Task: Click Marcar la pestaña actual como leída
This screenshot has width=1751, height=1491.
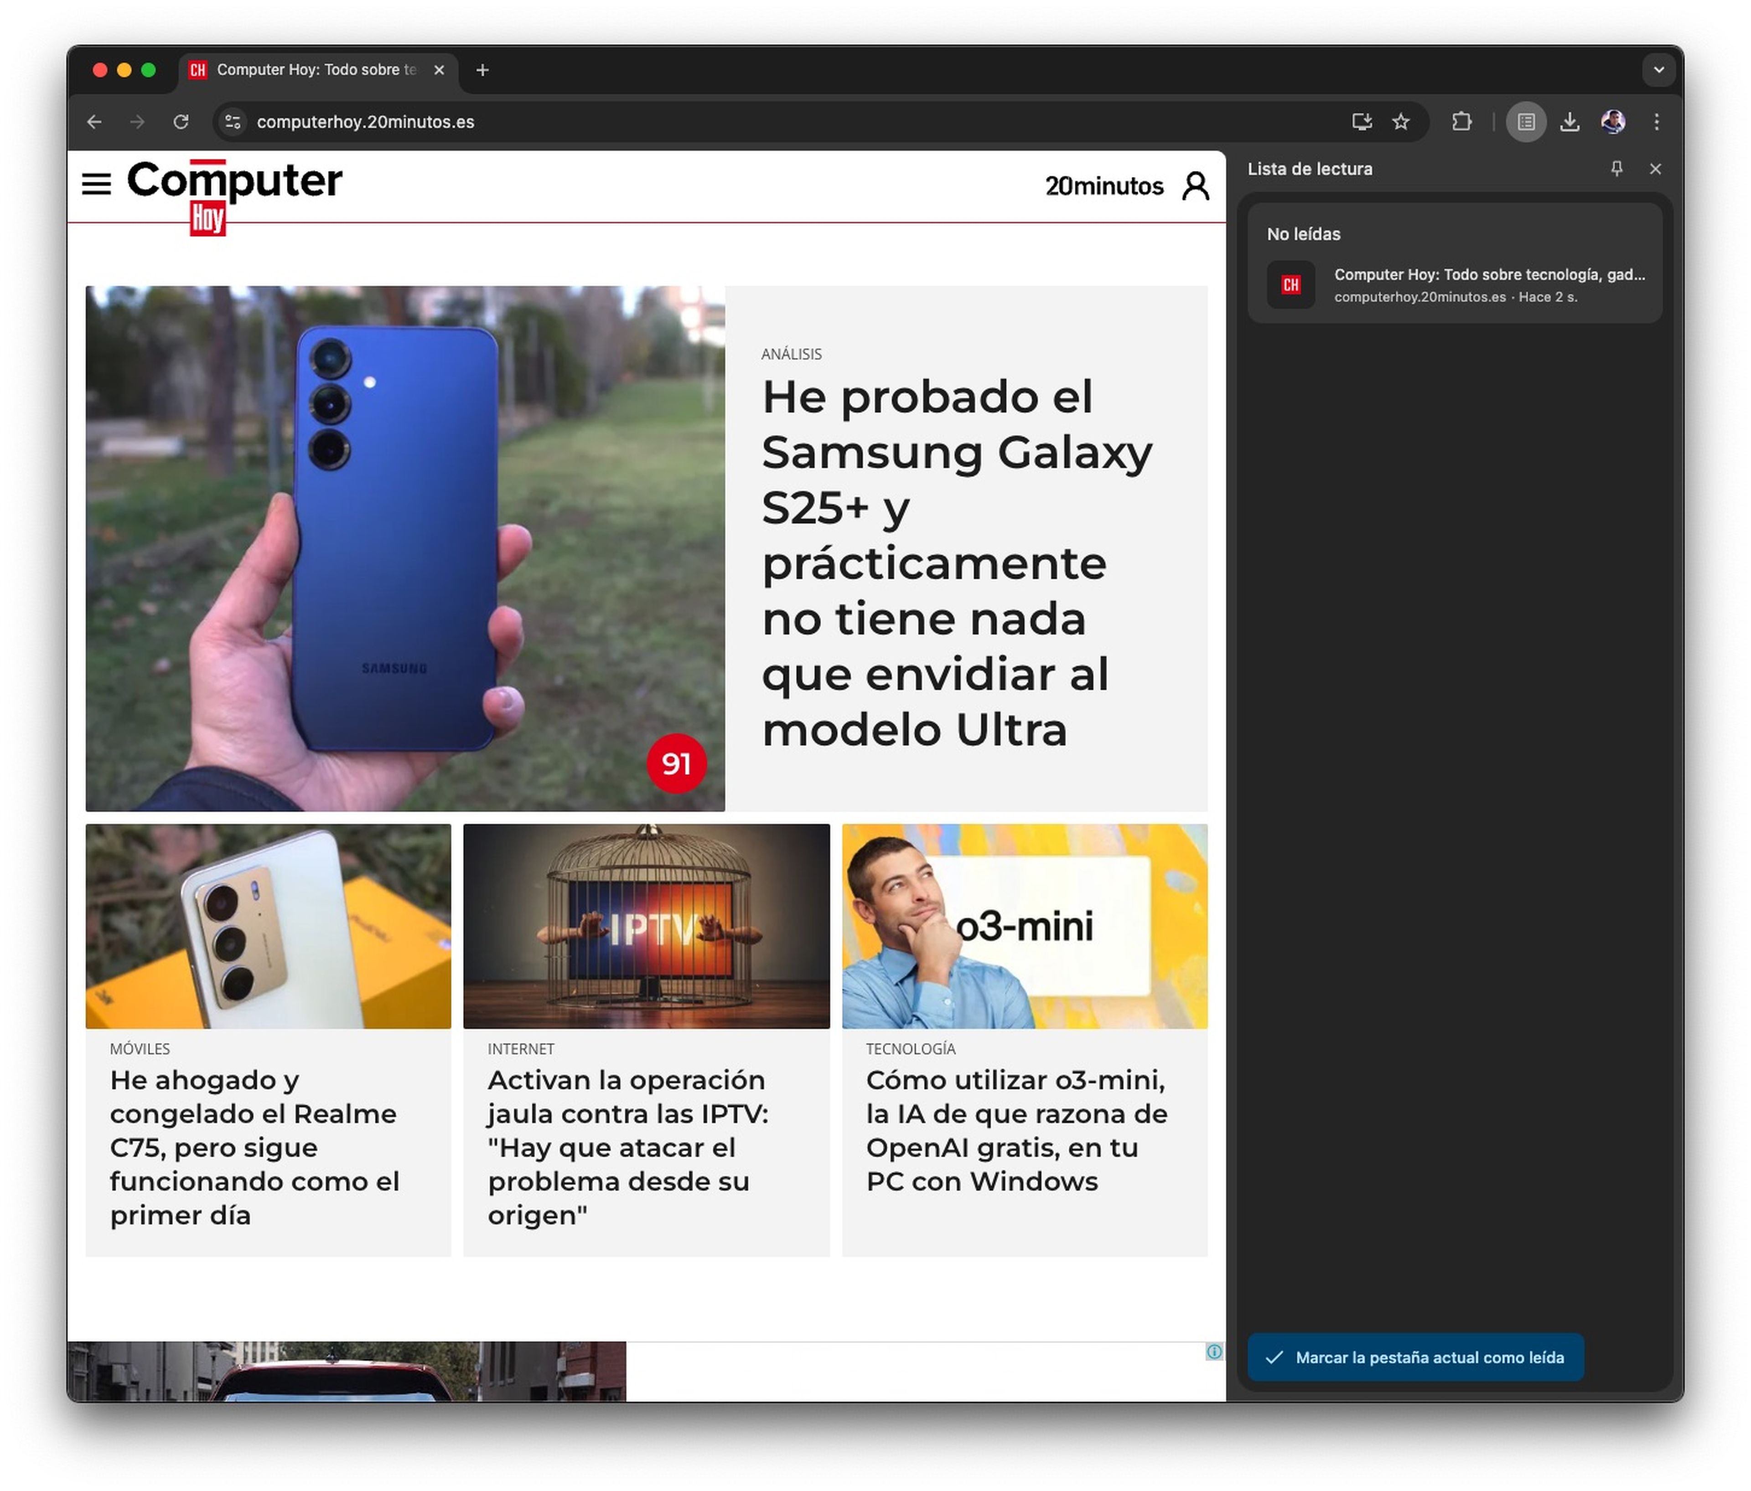Action: [1415, 1357]
